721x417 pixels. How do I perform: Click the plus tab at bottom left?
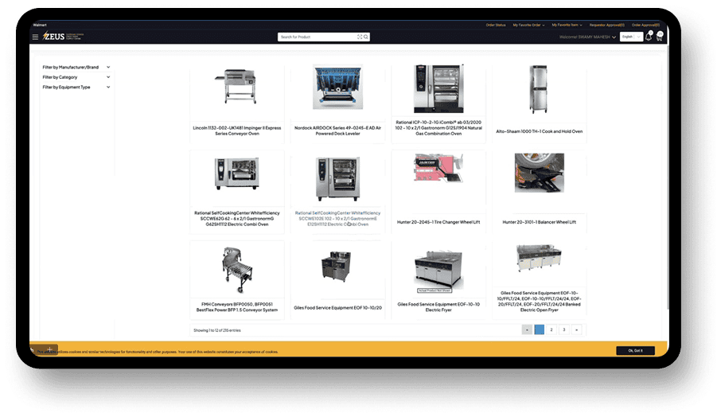point(49,349)
